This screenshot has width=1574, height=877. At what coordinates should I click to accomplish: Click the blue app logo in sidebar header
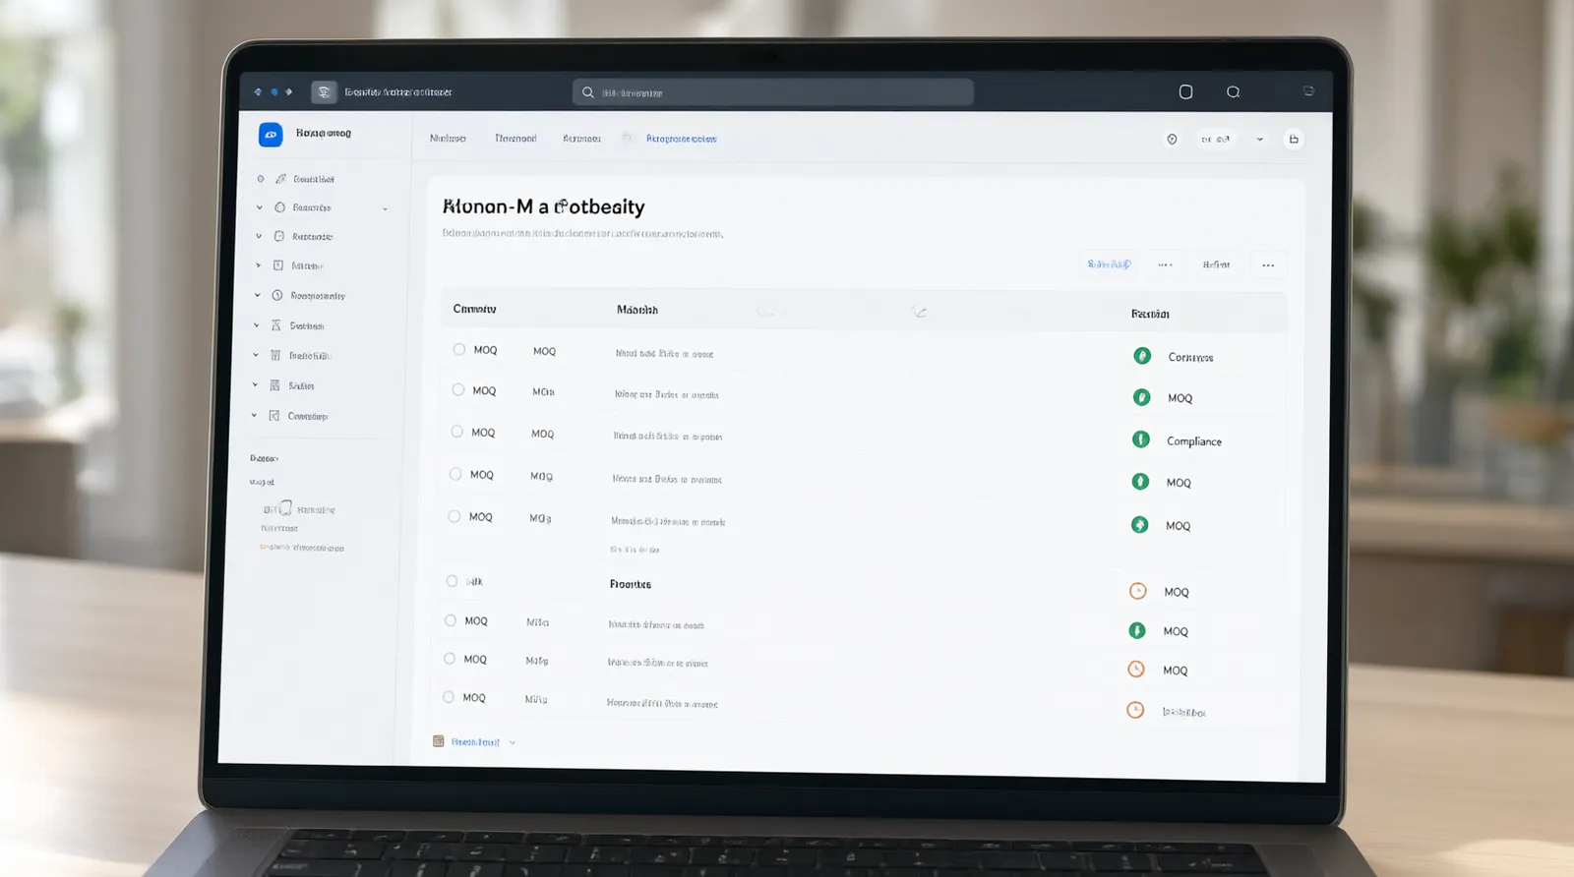(271, 135)
